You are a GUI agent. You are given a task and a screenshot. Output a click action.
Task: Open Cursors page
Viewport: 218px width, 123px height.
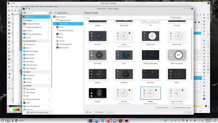68,41
